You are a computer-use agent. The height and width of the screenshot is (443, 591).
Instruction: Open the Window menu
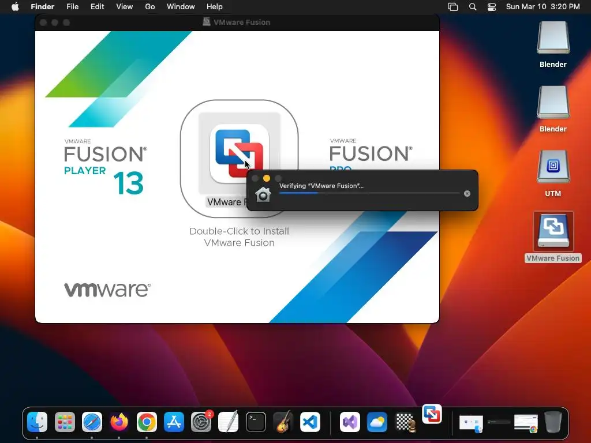tap(181, 7)
